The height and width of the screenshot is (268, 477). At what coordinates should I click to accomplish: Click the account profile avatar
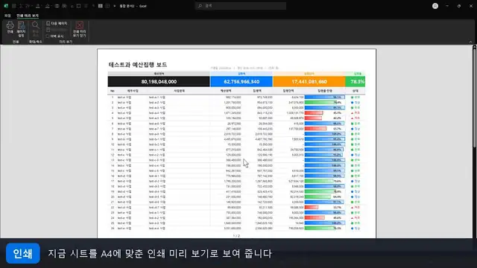click(x=435, y=6)
